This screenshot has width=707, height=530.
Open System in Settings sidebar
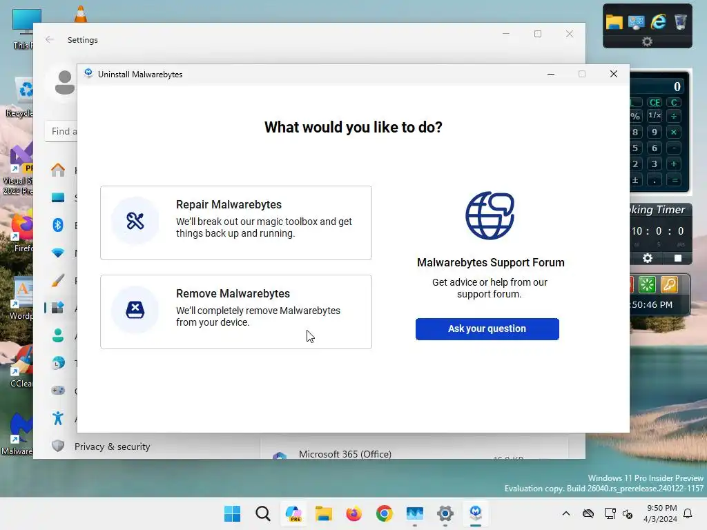[x=58, y=197]
